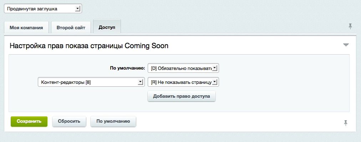Open the Продвинутая заглушка module dropdown

[43, 9]
